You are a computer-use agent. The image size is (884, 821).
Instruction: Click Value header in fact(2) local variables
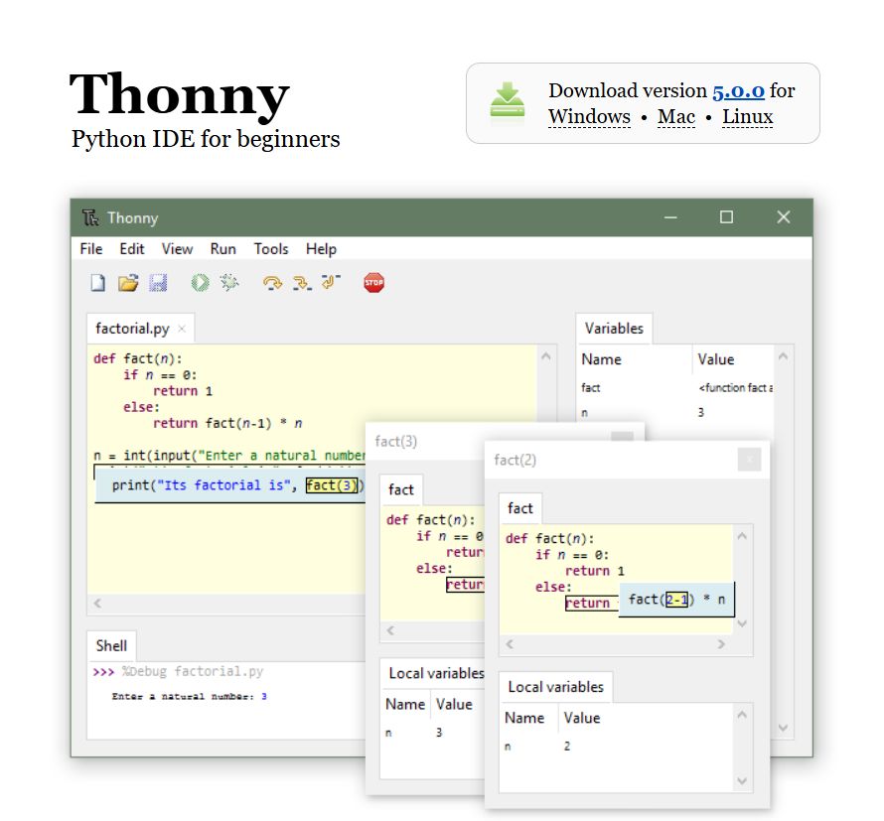point(582,718)
